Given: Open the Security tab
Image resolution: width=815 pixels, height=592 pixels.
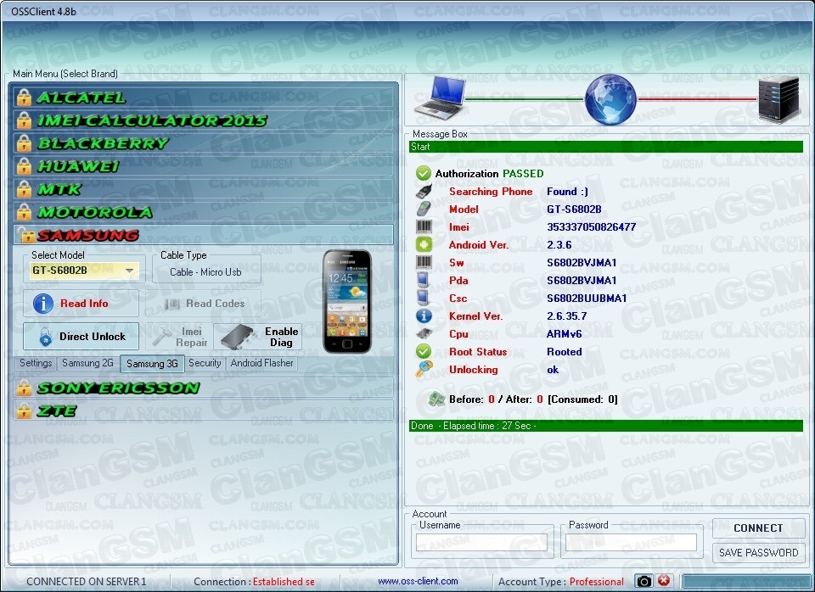Looking at the screenshot, I should (x=205, y=363).
